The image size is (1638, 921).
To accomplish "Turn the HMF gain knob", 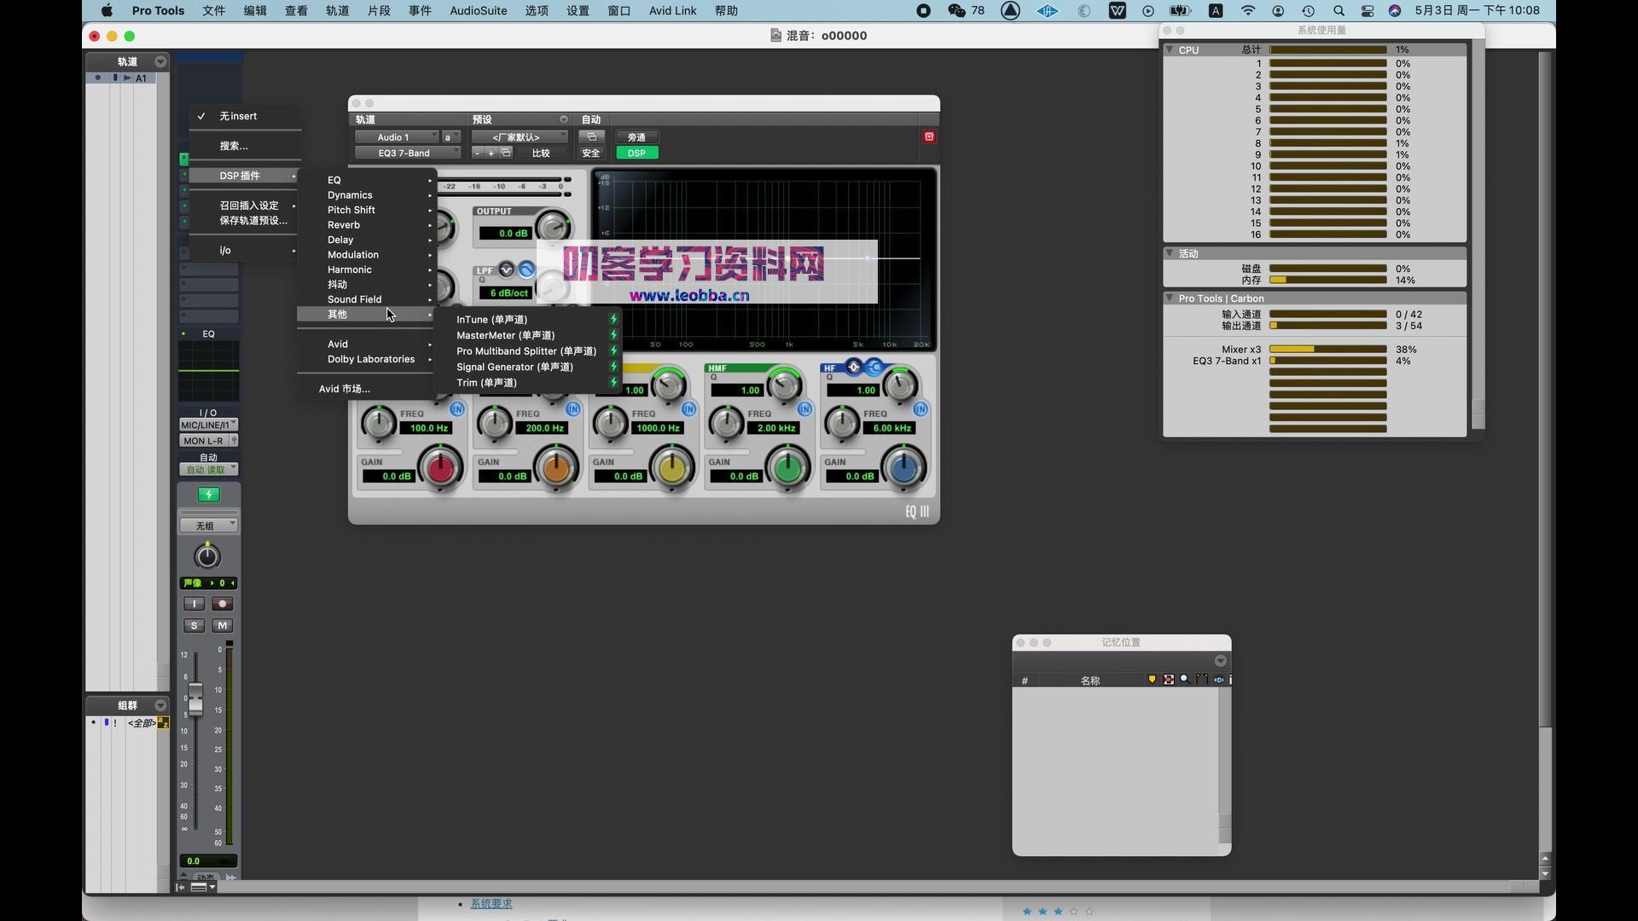I will click(787, 467).
